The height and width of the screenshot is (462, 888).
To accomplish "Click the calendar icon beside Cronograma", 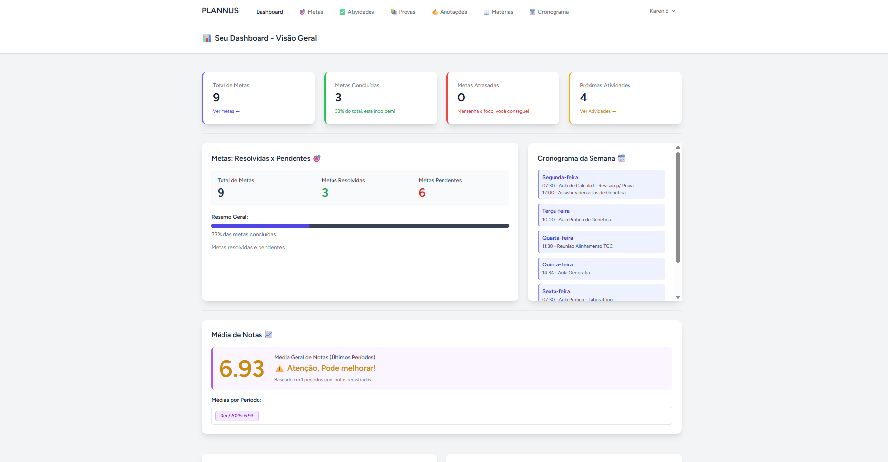I will coord(532,12).
